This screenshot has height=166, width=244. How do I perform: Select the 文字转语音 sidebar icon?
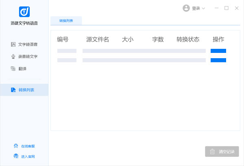13,44
